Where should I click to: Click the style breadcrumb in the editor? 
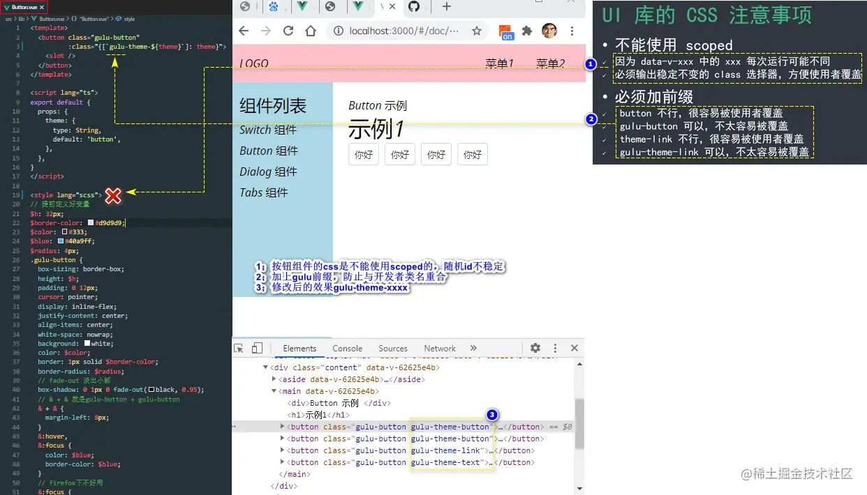129,19
